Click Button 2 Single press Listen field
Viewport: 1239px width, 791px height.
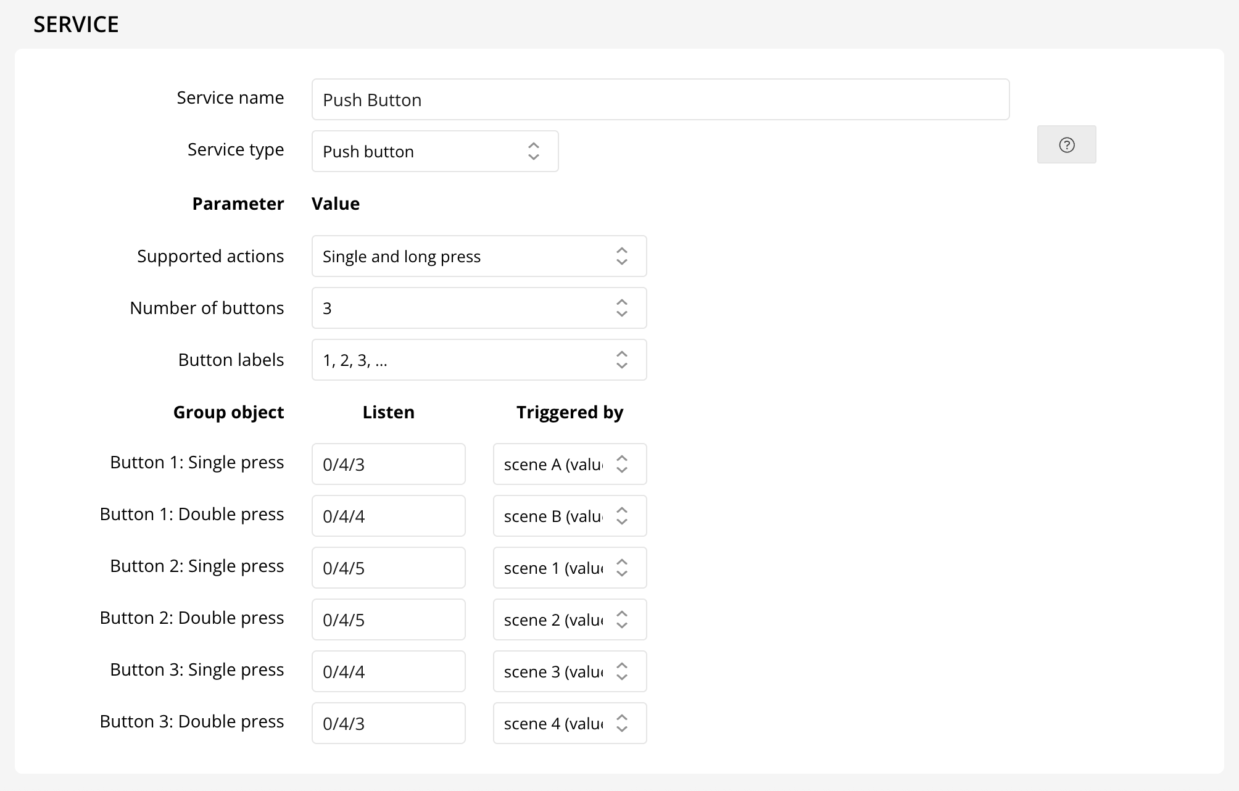tap(388, 568)
